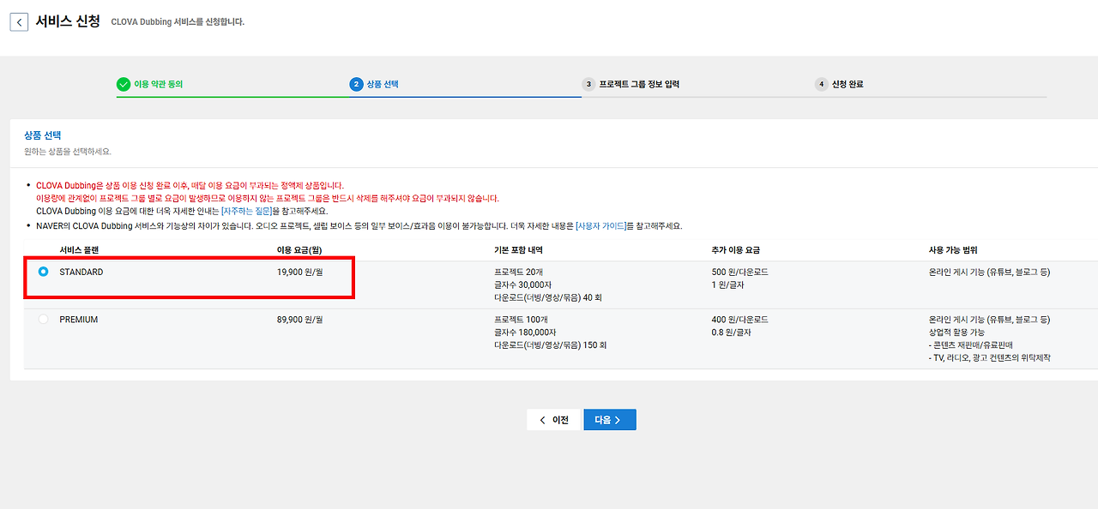This screenshot has width=1098, height=509.
Task: Click the 이전 button
Action: click(x=553, y=420)
